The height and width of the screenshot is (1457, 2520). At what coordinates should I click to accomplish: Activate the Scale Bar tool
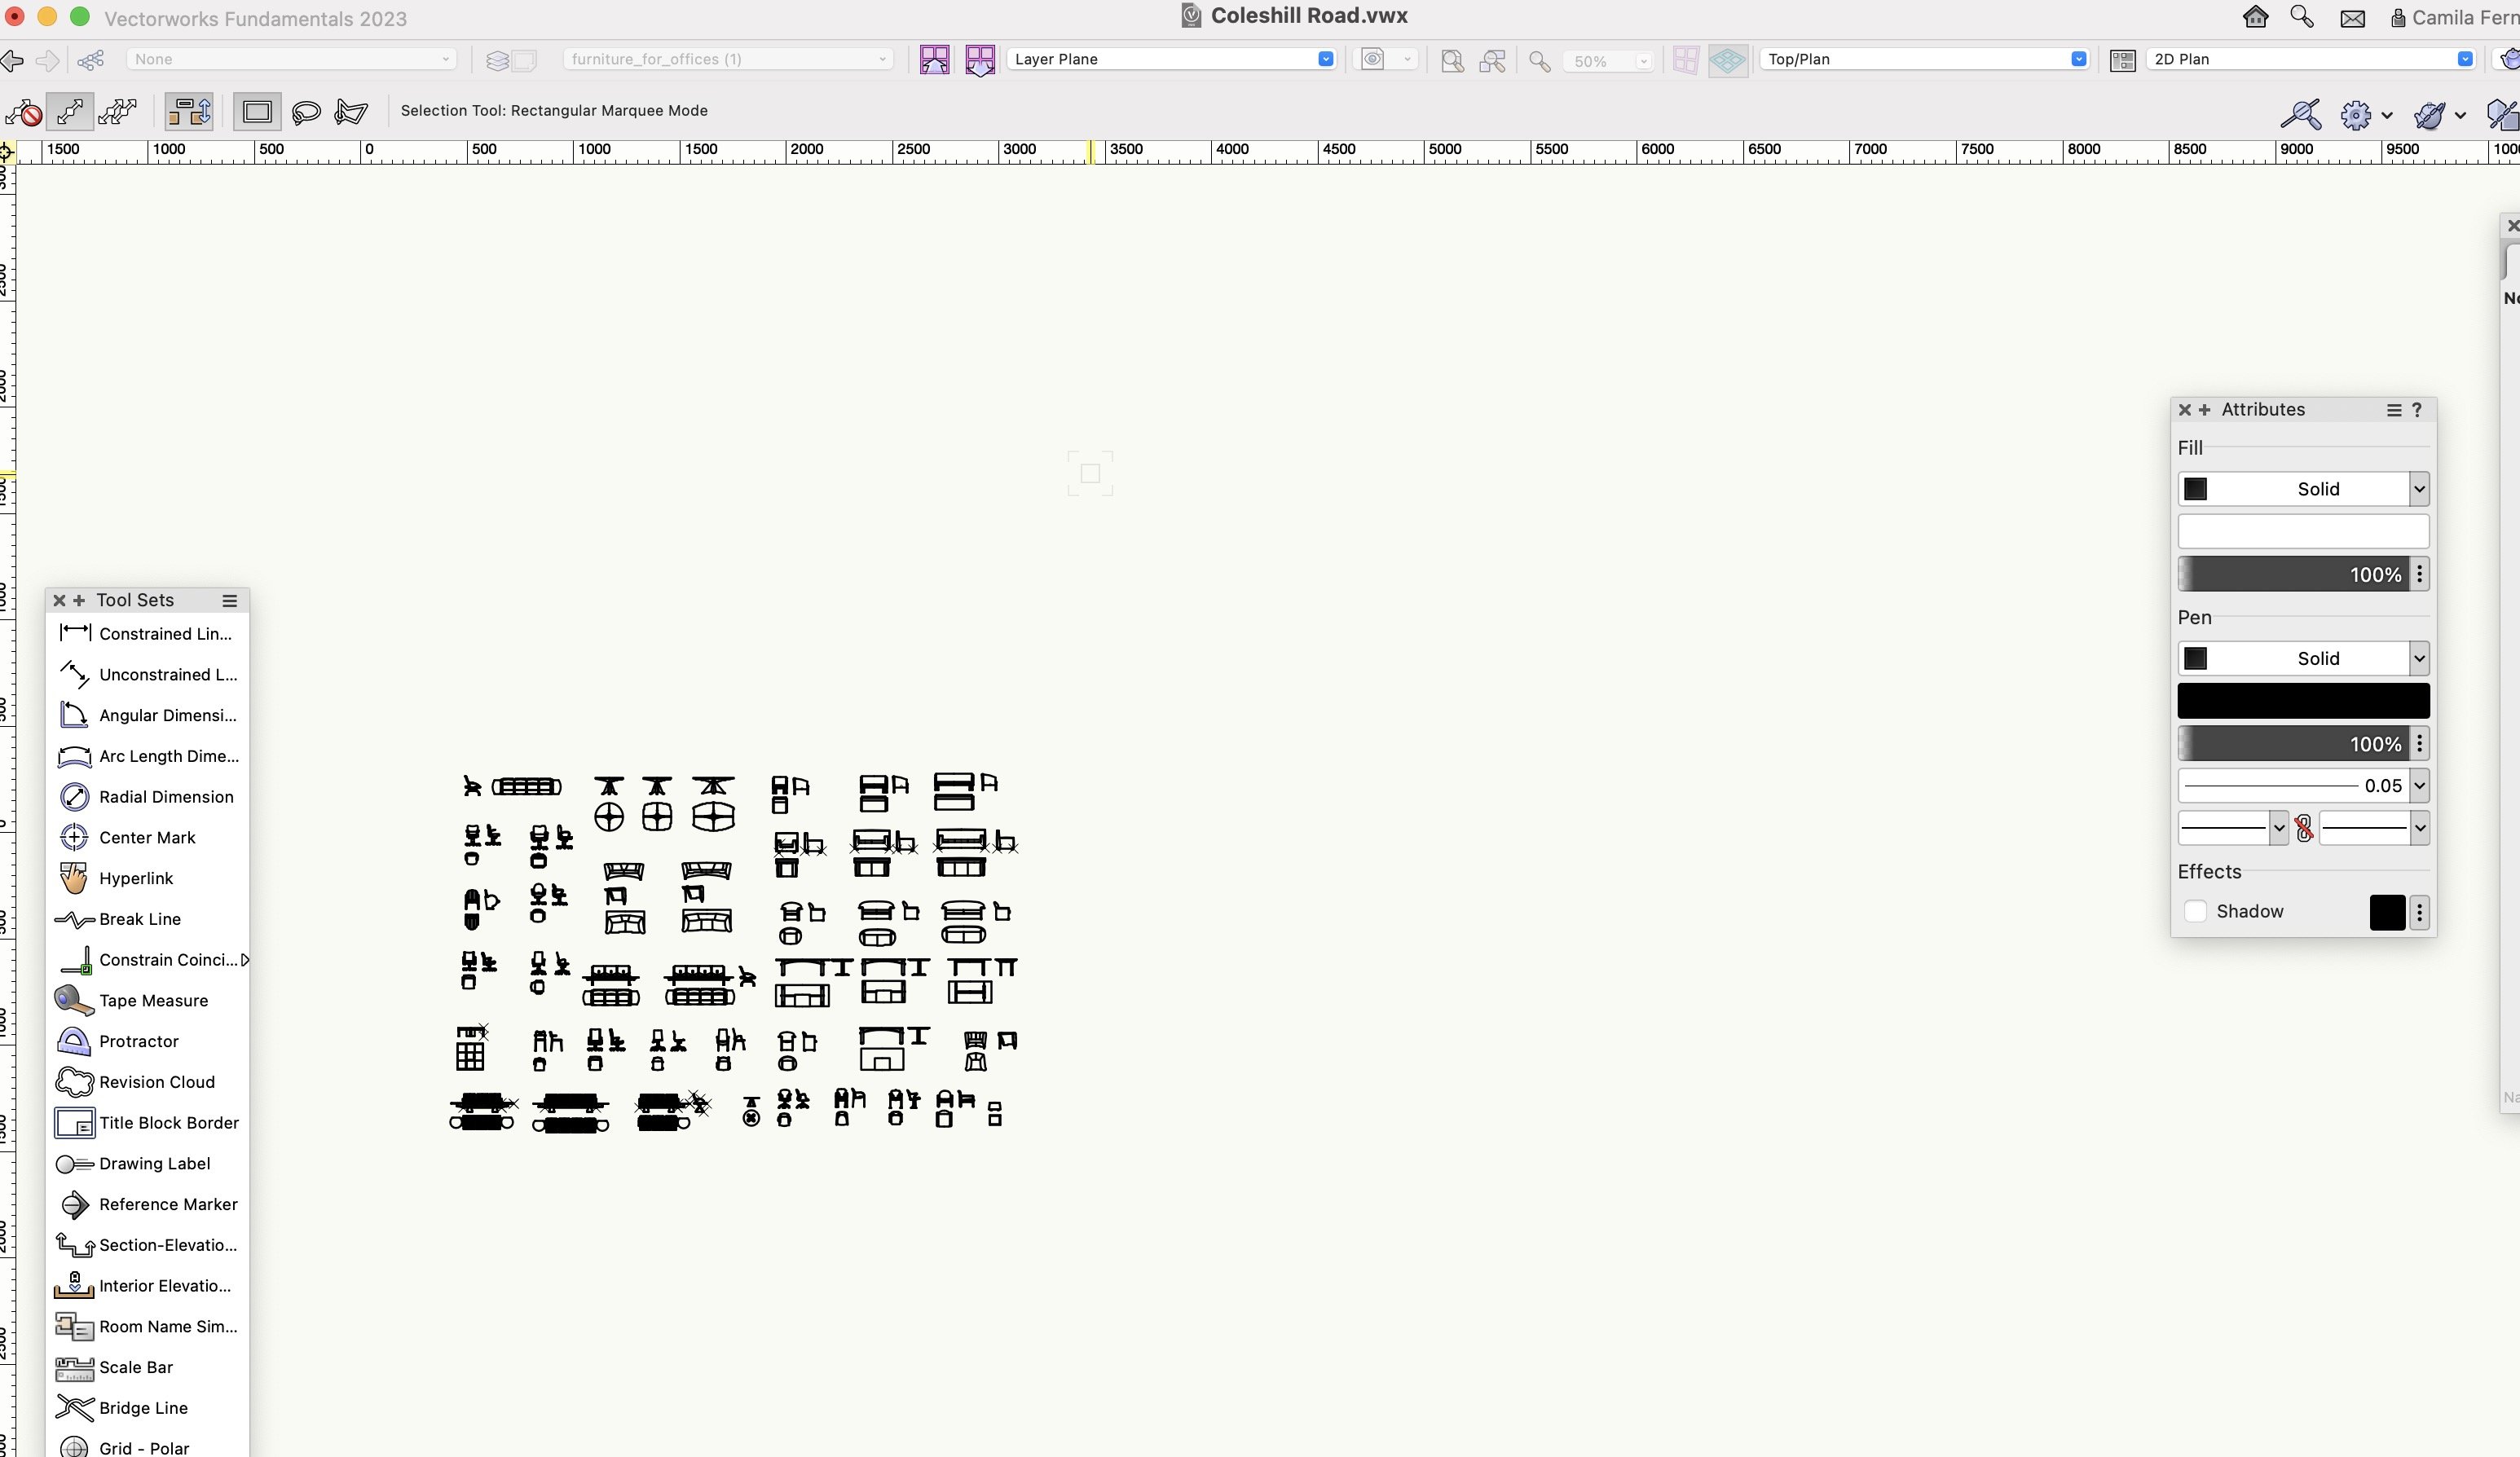[136, 1367]
